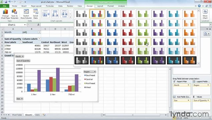Switch to the Format tab
Screen dimensions: 212x120
(111, 6)
